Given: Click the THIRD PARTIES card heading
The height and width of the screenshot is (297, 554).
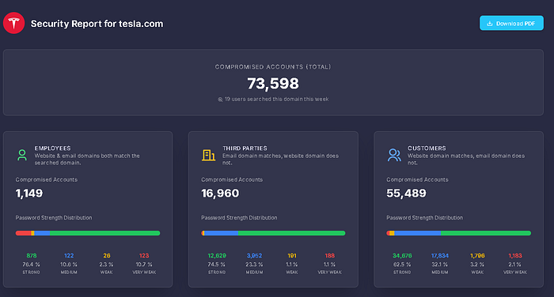Looking at the screenshot, I should (x=245, y=148).
